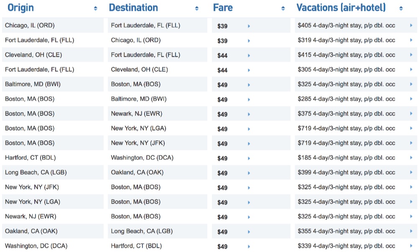Click fare arrow for Cleveland to Fort Lauderdale
Viewport: 418px width, 252px height.
pyautogui.click(x=249, y=55)
